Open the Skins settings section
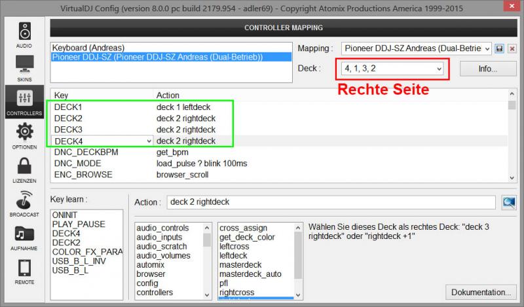This screenshot has width=524, height=307. [x=24, y=68]
